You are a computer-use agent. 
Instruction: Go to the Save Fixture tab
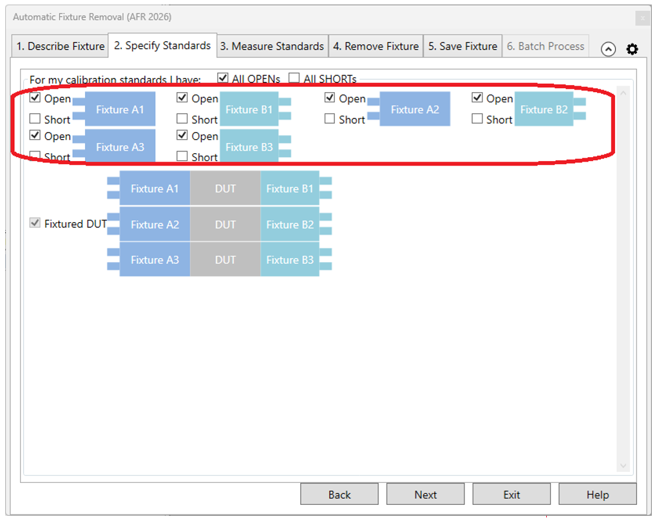click(462, 46)
